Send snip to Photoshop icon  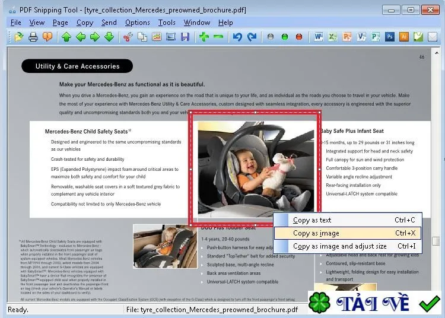390,37
